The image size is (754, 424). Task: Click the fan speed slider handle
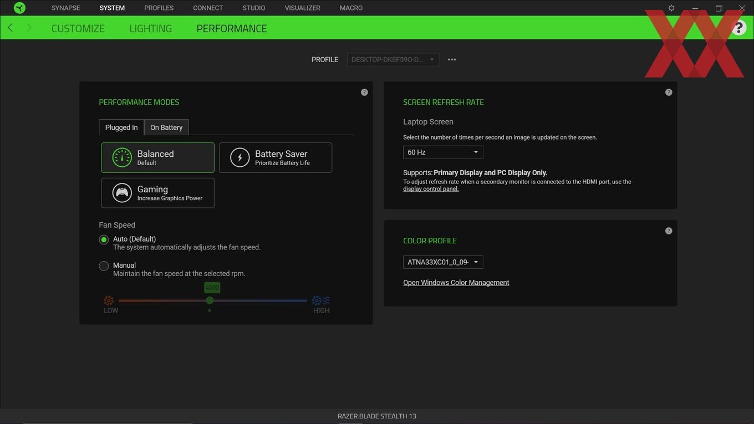click(210, 300)
